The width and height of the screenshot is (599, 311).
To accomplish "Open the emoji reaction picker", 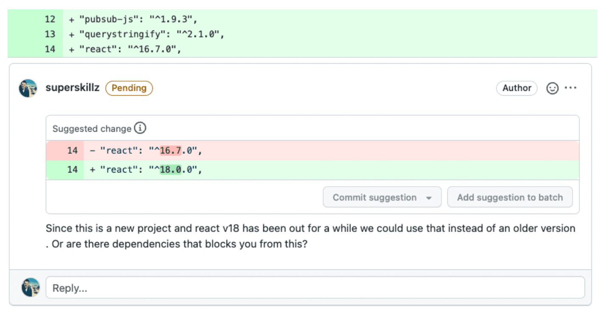I will coord(552,88).
